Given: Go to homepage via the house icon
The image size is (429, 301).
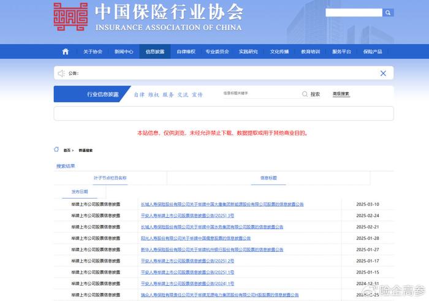Looking at the screenshot, I should pyautogui.click(x=65, y=51).
